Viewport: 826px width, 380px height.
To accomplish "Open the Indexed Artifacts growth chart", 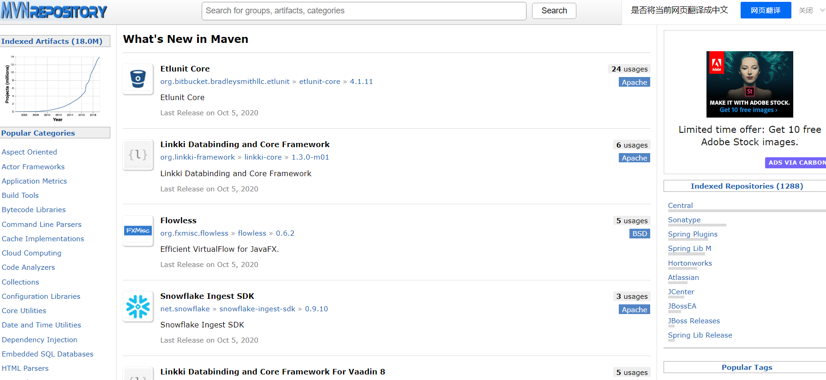I will 53,88.
